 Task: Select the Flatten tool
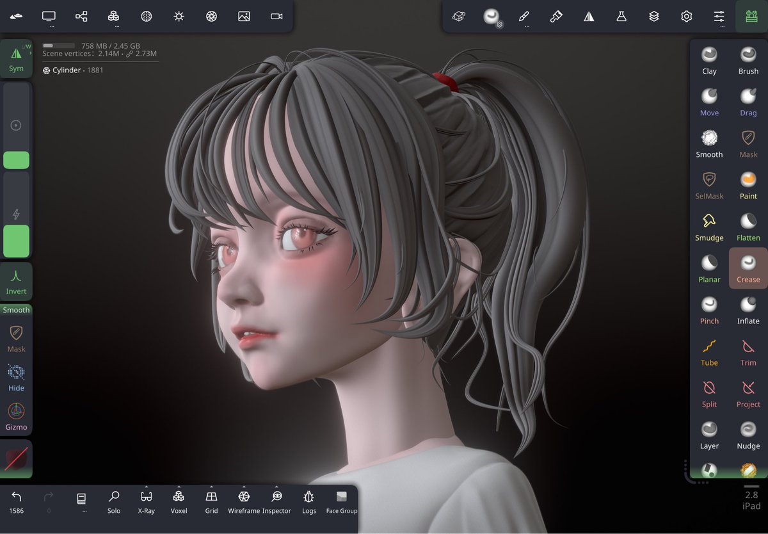point(748,227)
